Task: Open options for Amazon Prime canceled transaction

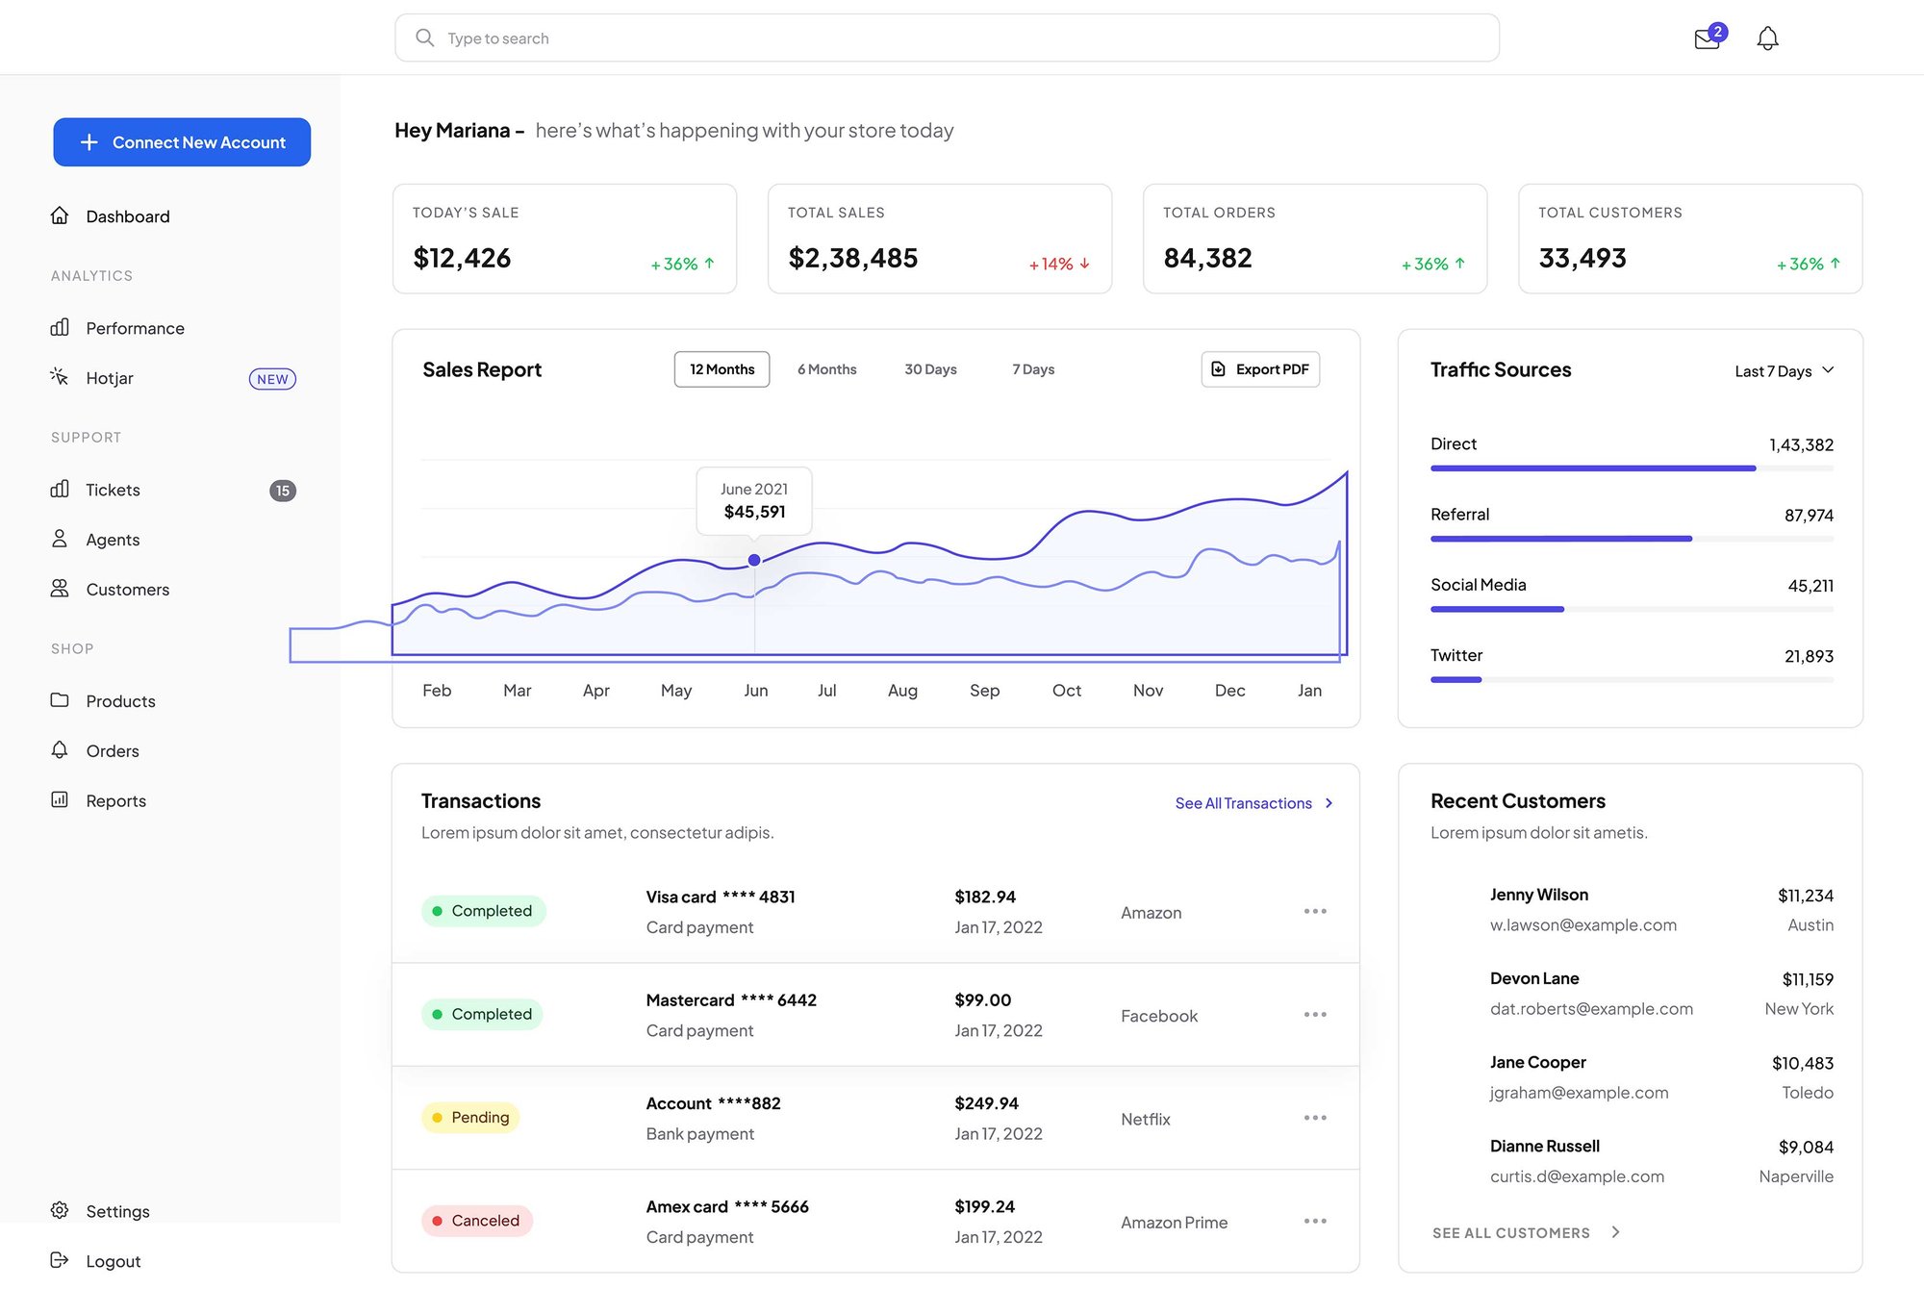Action: tap(1315, 1221)
